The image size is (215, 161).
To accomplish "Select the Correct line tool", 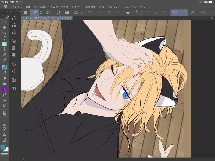I will pos(4,140).
